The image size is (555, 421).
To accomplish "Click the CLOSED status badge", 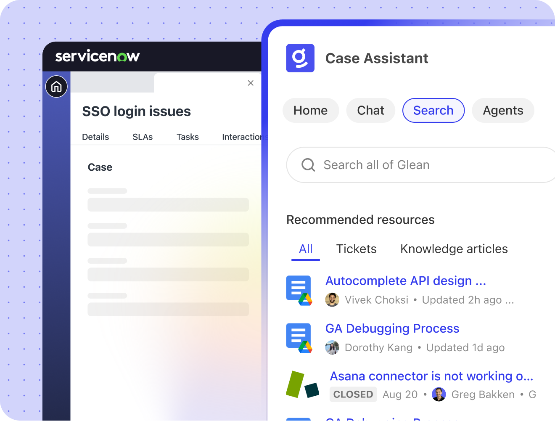I will [x=353, y=395].
